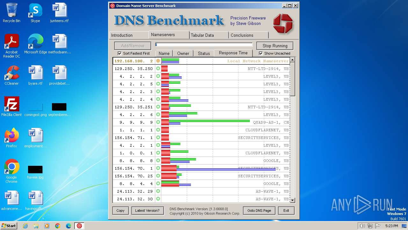Image resolution: width=408 pixels, height=230 pixels.
Task: Select the Response Time view tab
Action: [x=233, y=53]
